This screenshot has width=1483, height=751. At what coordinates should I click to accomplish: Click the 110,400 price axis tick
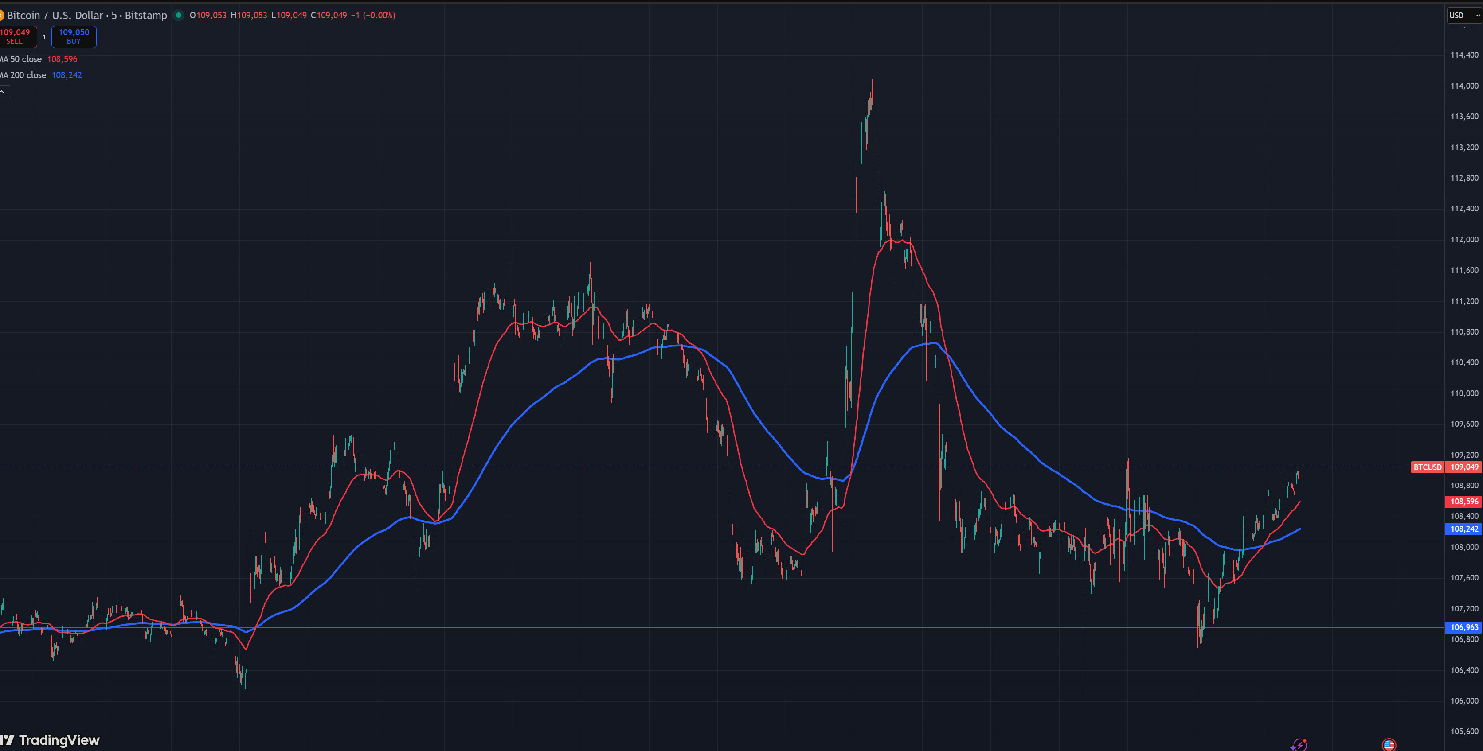(x=1464, y=362)
